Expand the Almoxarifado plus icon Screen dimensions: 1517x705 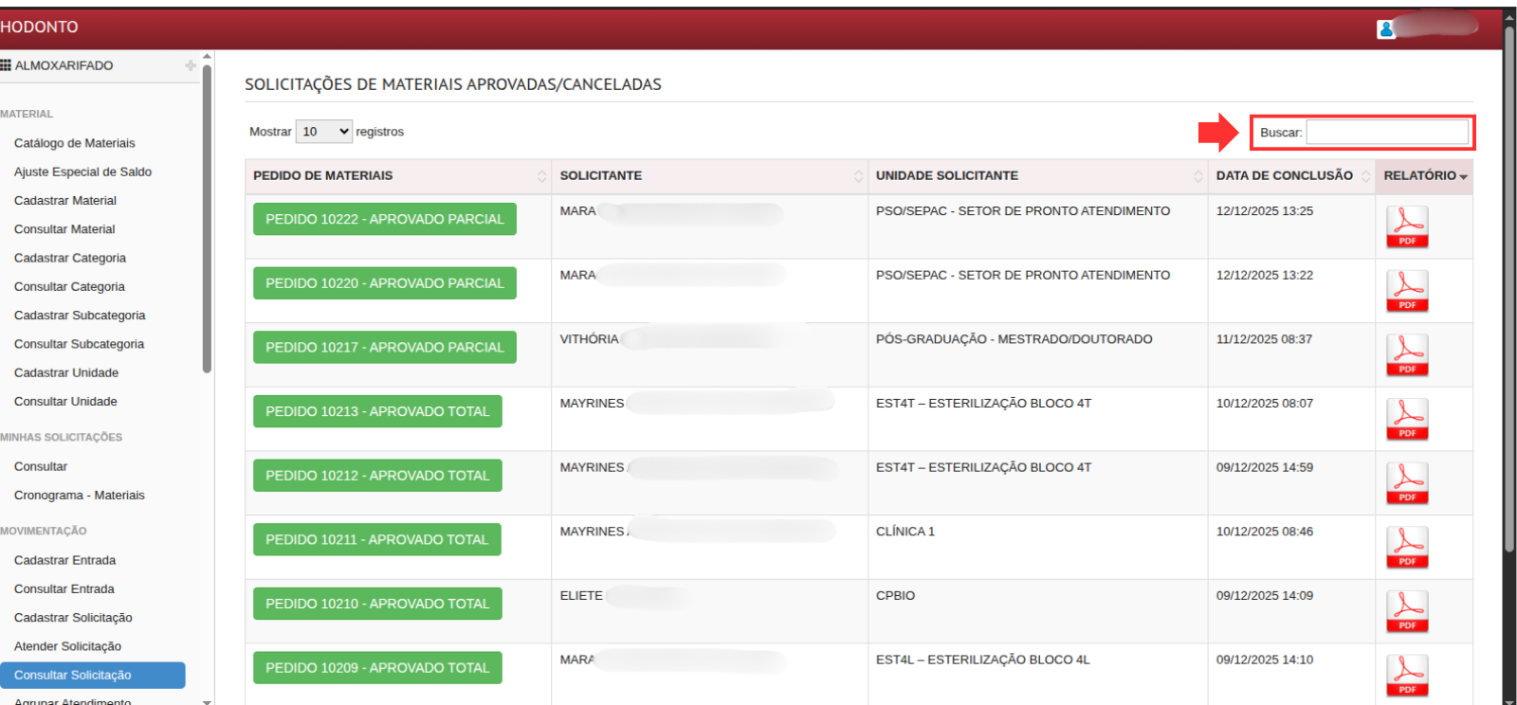click(x=191, y=65)
